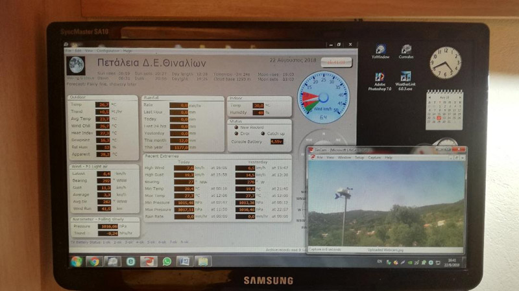This screenshot has width=519, height=291.
Task: Open the WeatherLink 6.0.3 desktop icon
Action: 407,78
